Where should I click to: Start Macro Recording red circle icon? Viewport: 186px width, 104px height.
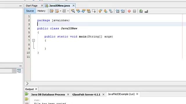tap(129, 11)
